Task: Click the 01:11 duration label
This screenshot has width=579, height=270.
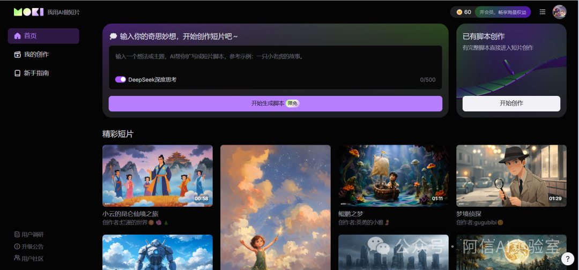Action: tap(437, 198)
